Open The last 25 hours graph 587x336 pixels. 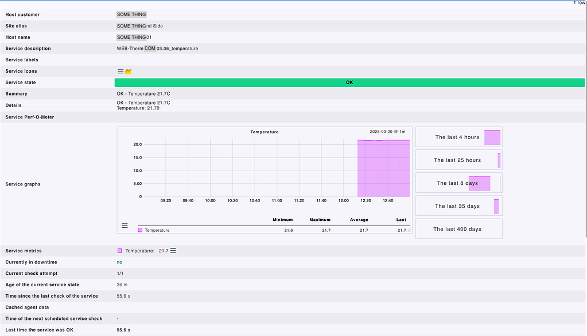click(459, 160)
